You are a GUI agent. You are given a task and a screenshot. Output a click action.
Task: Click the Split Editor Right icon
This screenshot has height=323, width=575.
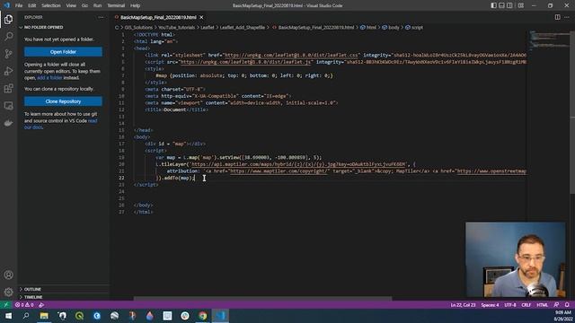click(x=557, y=17)
